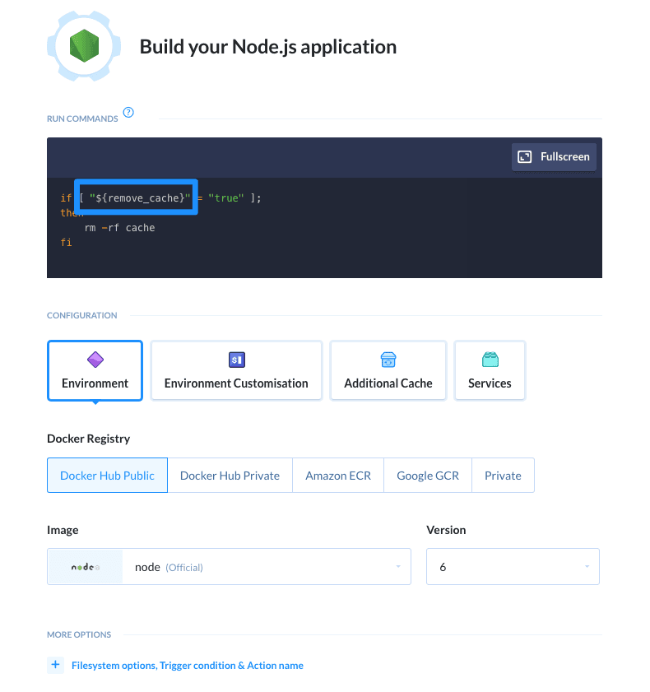Click the Fullscreen button label
650x692 pixels.
point(565,156)
